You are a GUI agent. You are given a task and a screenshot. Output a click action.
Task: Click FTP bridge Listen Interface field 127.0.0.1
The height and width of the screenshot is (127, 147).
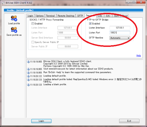[120, 28]
